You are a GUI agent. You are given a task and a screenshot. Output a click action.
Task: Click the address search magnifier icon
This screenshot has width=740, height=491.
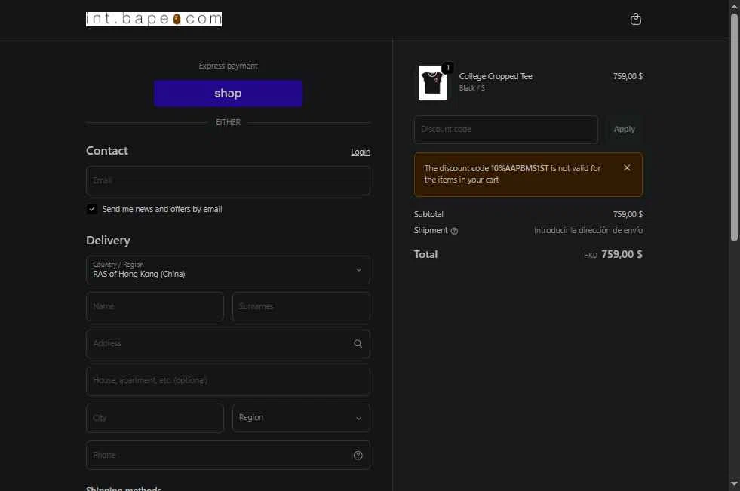(x=358, y=343)
